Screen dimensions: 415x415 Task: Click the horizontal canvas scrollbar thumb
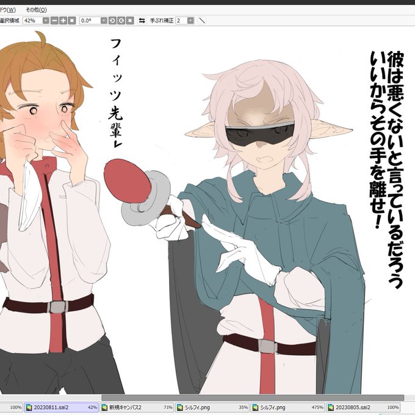coord(253,398)
